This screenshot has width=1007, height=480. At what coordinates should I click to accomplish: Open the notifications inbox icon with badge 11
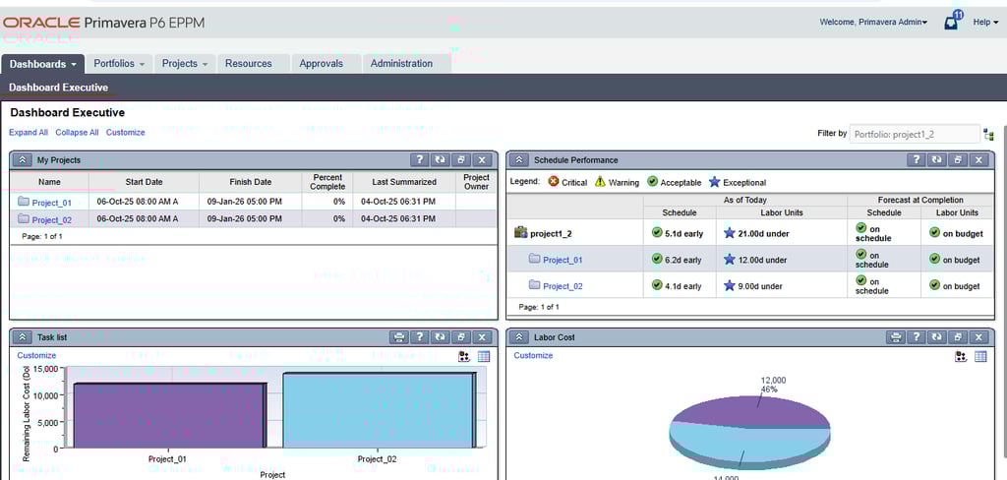tap(952, 22)
